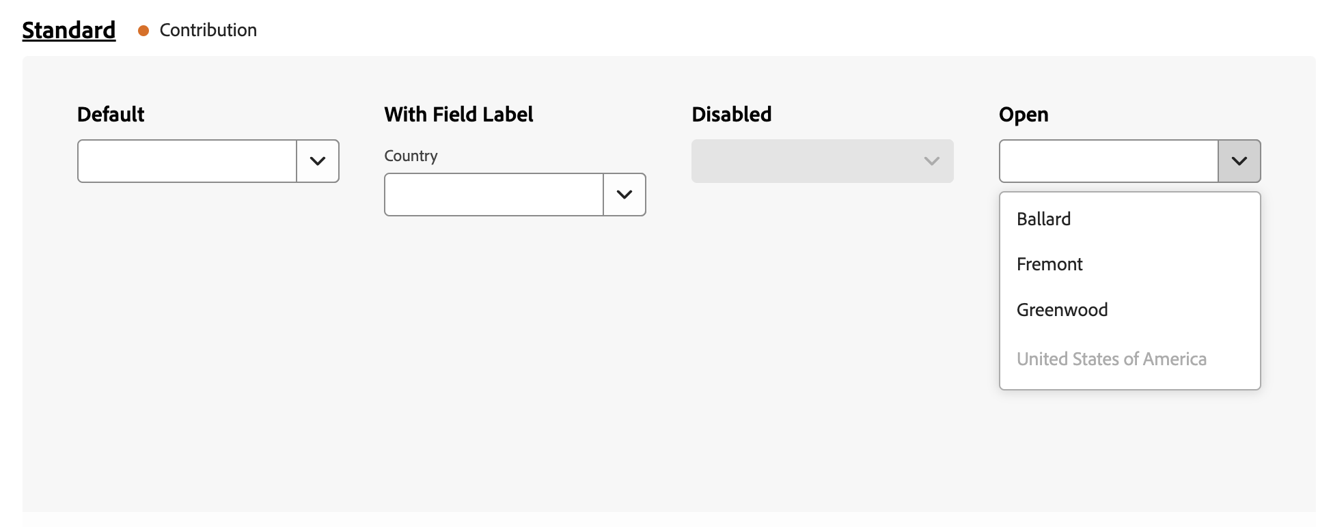Choose Ballard from the open list

coord(1130,219)
